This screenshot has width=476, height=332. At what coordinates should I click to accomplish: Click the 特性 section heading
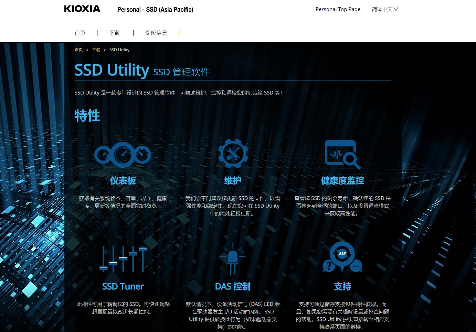coord(87,116)
